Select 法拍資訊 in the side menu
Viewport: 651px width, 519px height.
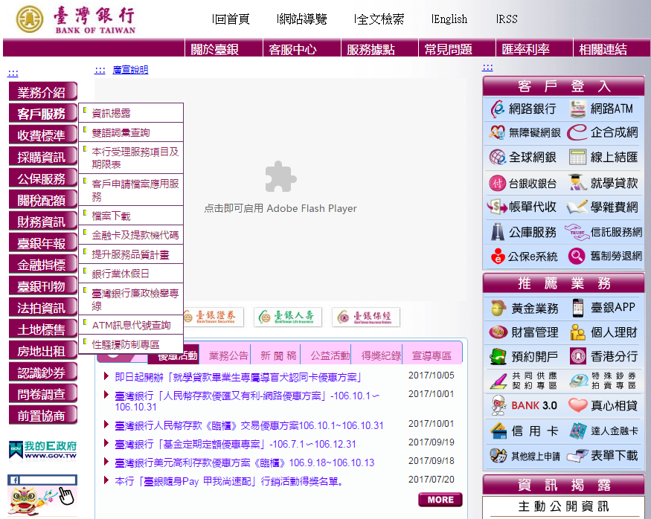(42, 307)
